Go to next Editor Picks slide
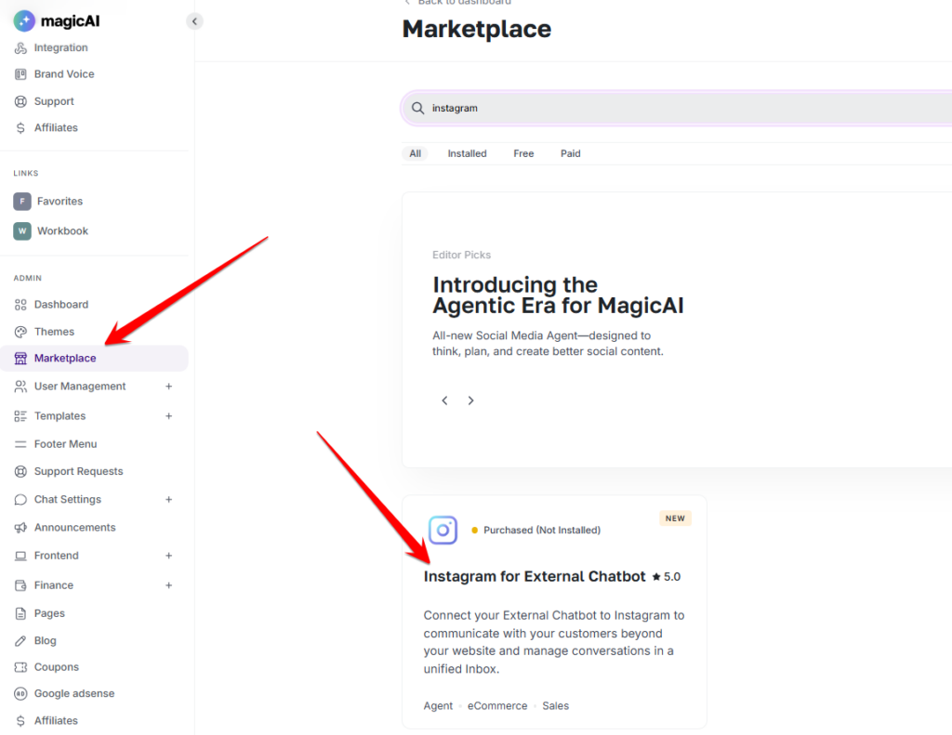952x735 pixels. click(x=470, y=400)
